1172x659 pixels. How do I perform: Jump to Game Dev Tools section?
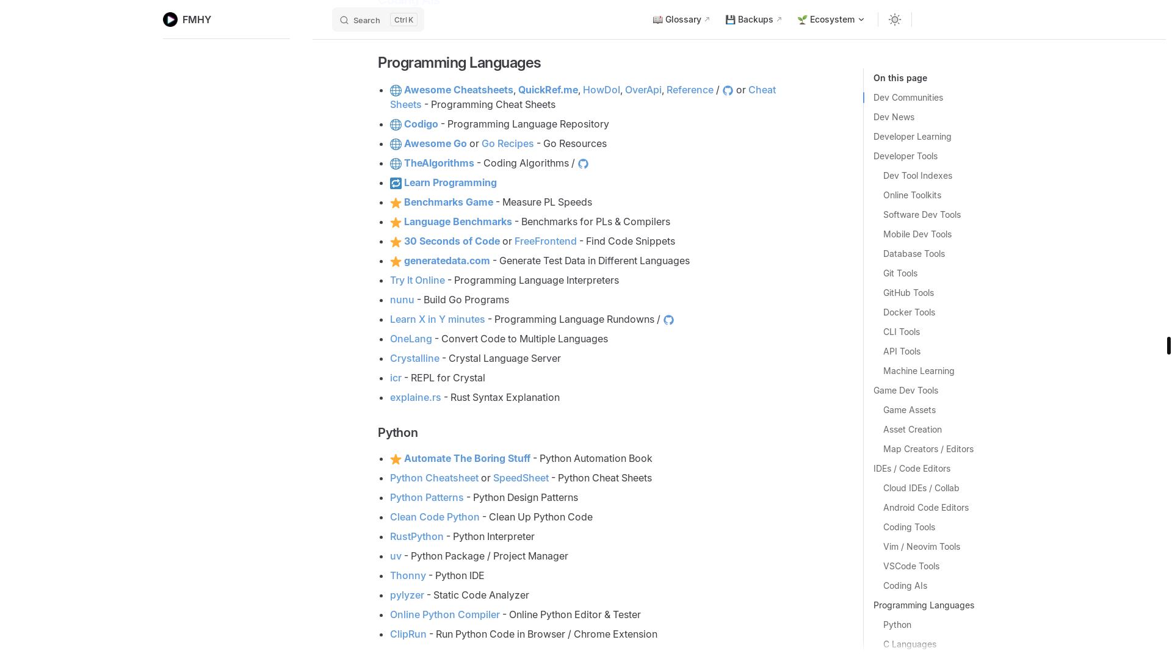click(x=905, y=391)
